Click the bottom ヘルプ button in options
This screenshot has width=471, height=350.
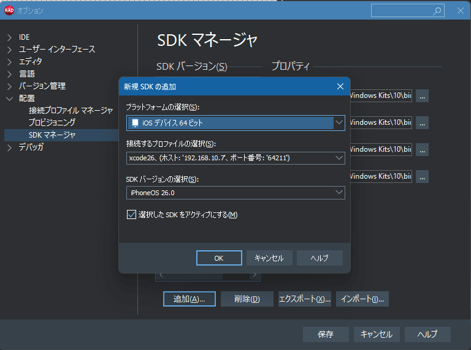tap(427, 335)
